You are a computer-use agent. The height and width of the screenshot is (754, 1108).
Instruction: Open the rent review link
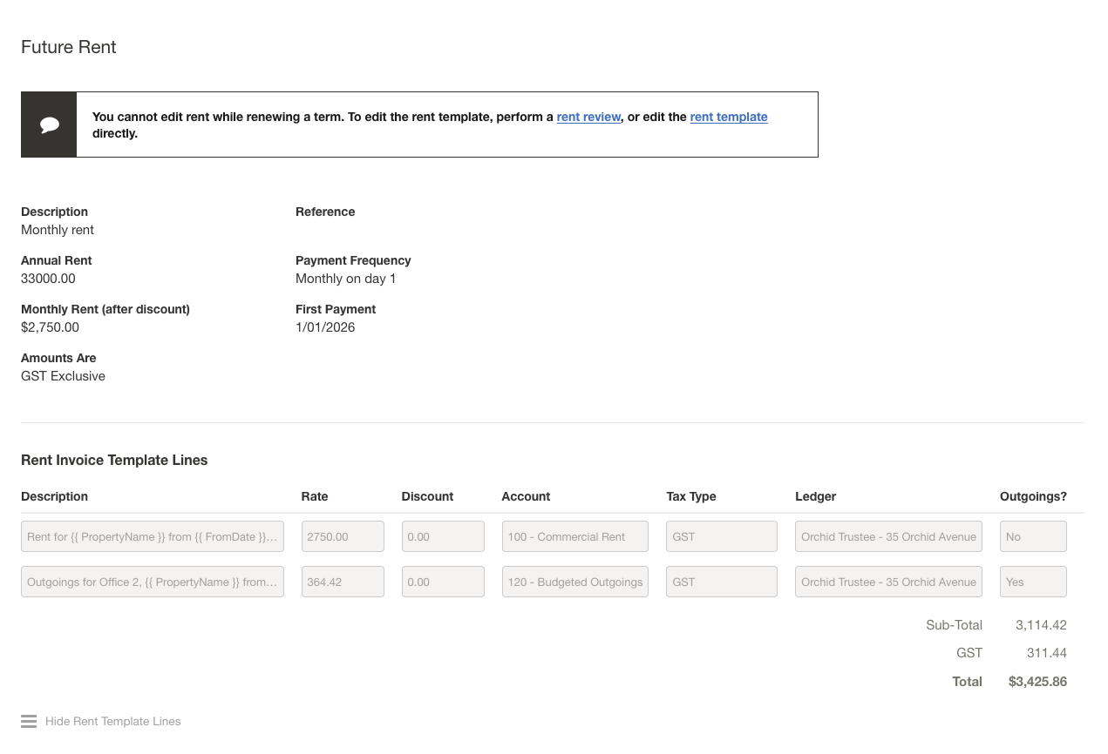(x=588, y=117)
